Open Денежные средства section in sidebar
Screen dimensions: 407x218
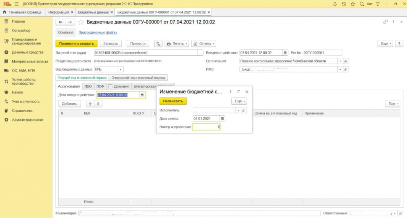click(x=27, y=52)
